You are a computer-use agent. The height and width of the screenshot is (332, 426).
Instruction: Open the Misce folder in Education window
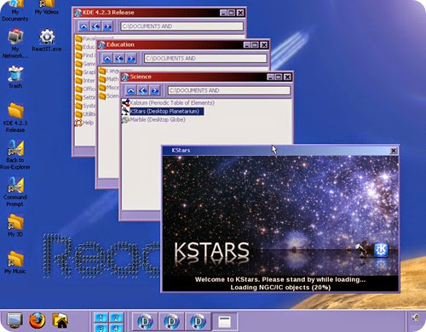click(108, 88)
